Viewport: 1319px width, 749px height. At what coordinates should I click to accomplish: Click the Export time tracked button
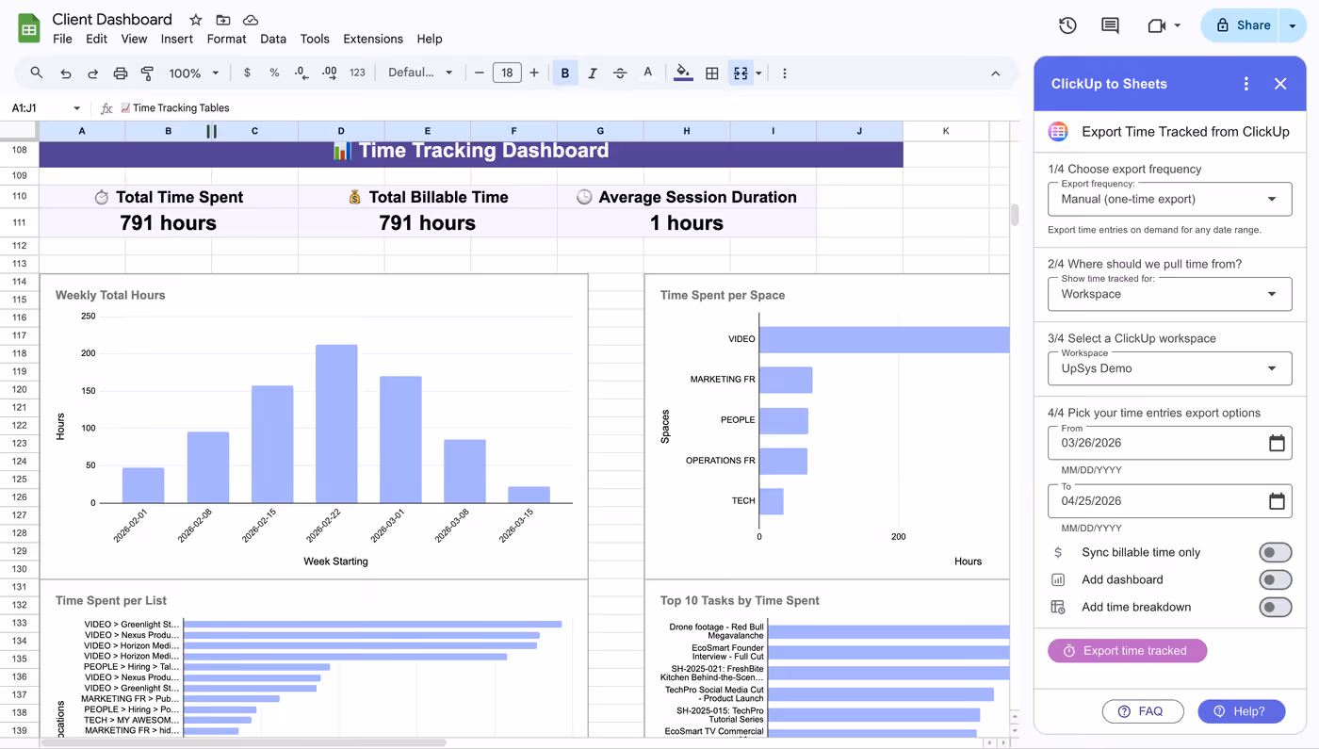pos(1127,651)
